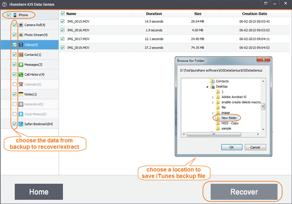This screenshot has width=292, height=204.
Task: Toggle the iPhone select-all checkbox
Action: pyautogui.click(x=9, y=15)
